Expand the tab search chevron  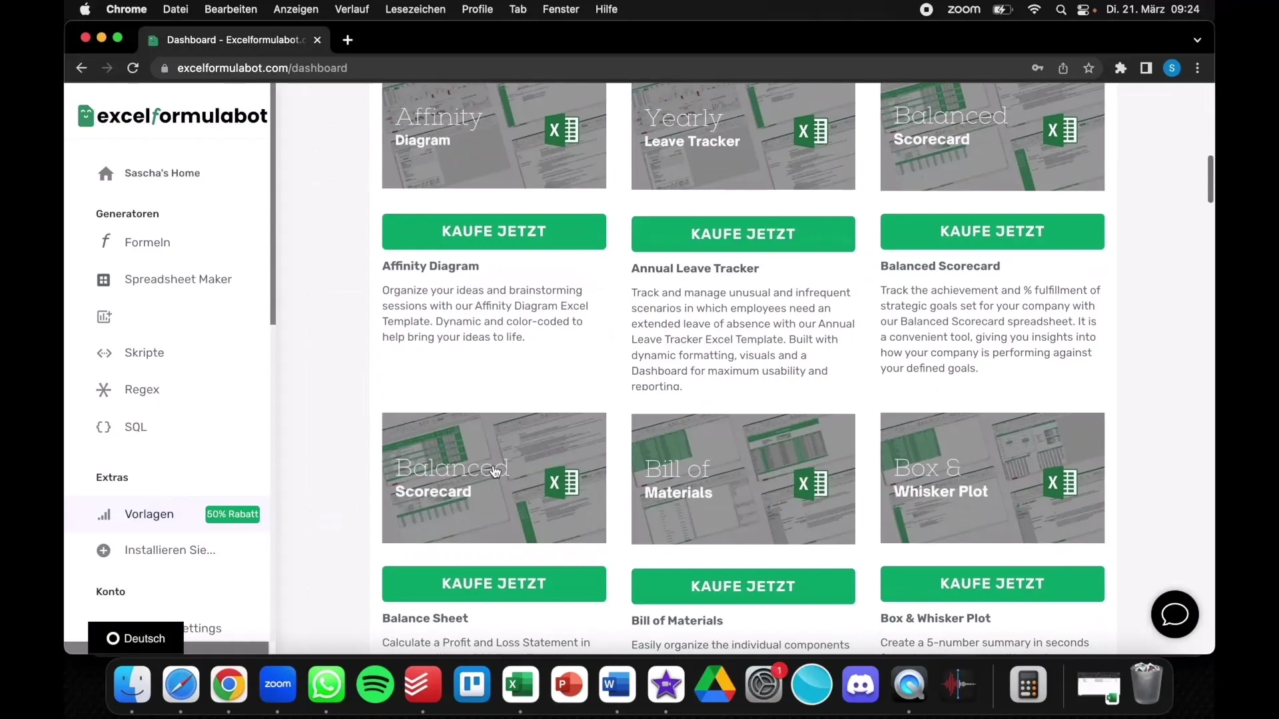(x=1197, y=40)
